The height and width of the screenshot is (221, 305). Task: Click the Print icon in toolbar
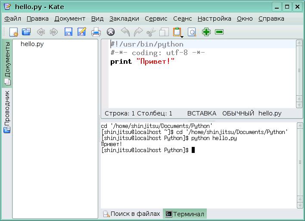[96, 32]
